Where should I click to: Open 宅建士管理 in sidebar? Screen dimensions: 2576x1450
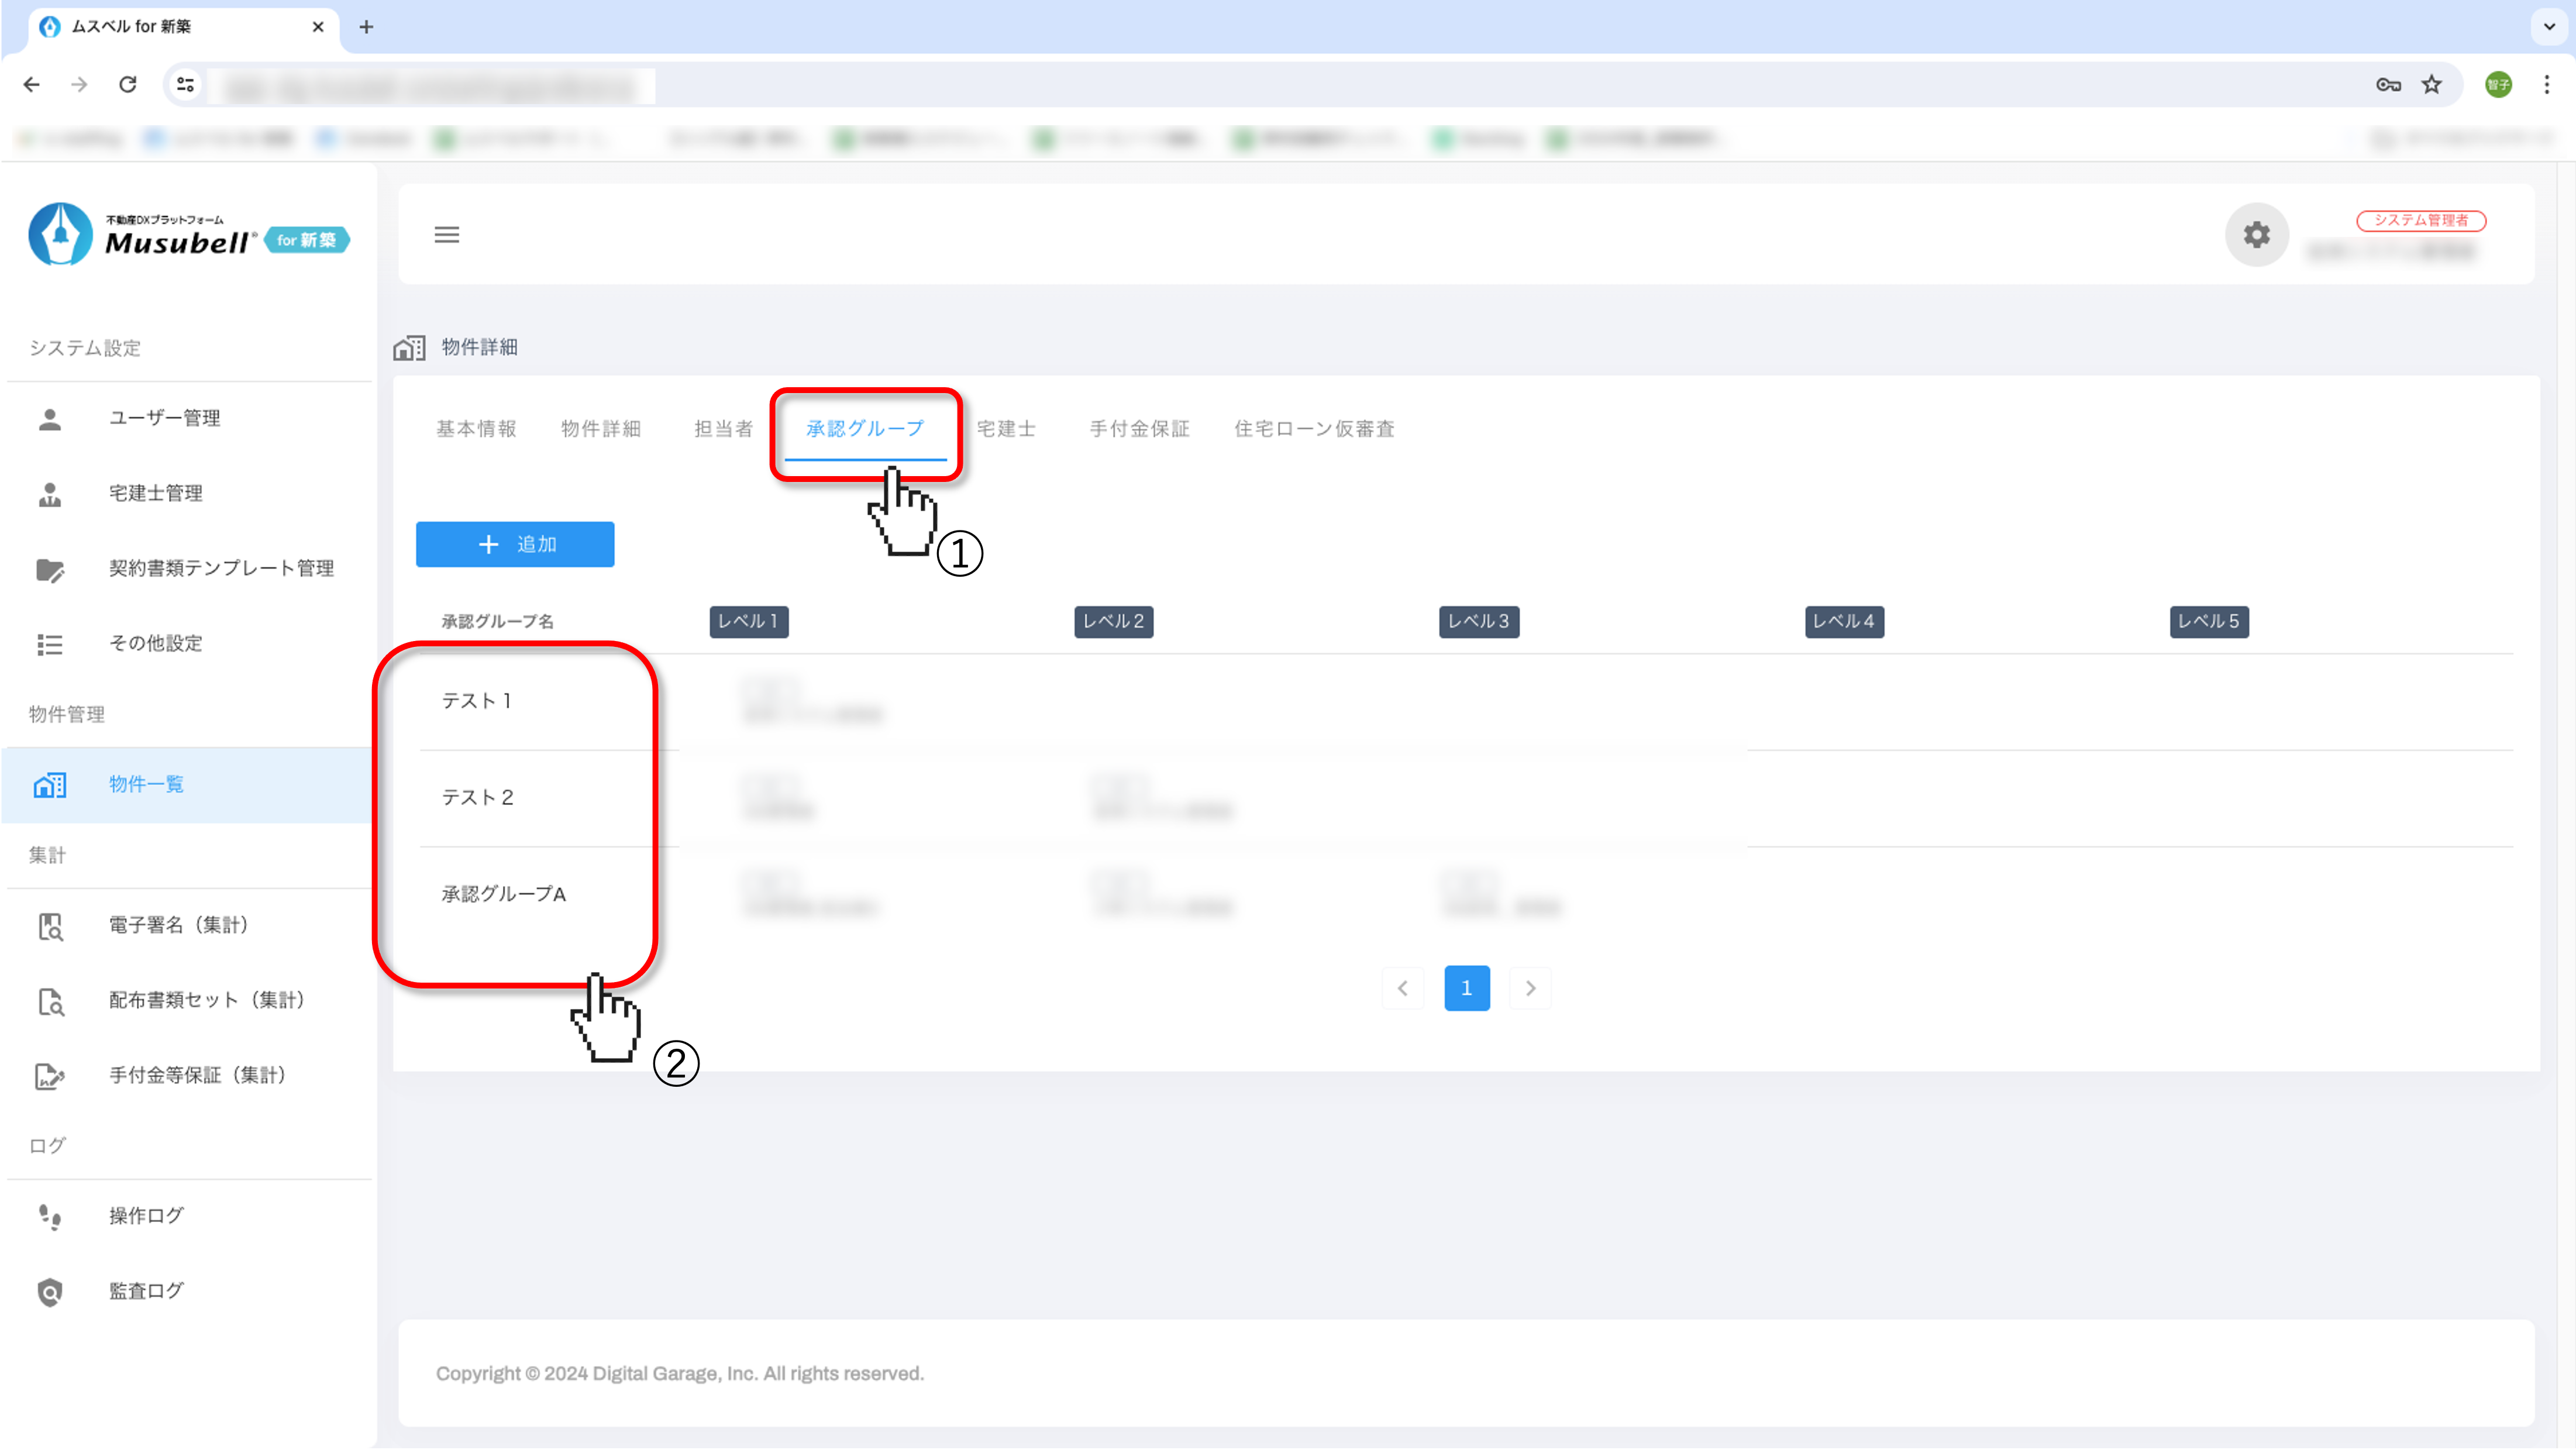click(x=155, y=493)
